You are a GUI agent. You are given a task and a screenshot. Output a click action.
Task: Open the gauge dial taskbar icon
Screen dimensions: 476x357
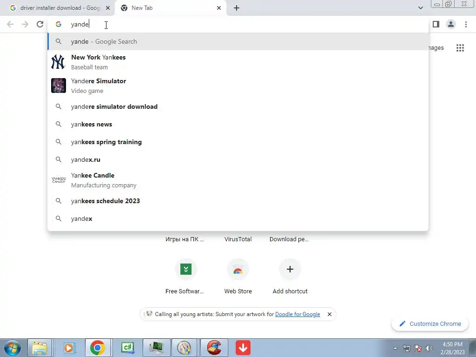pyautogui.click(x=184, y=348)
